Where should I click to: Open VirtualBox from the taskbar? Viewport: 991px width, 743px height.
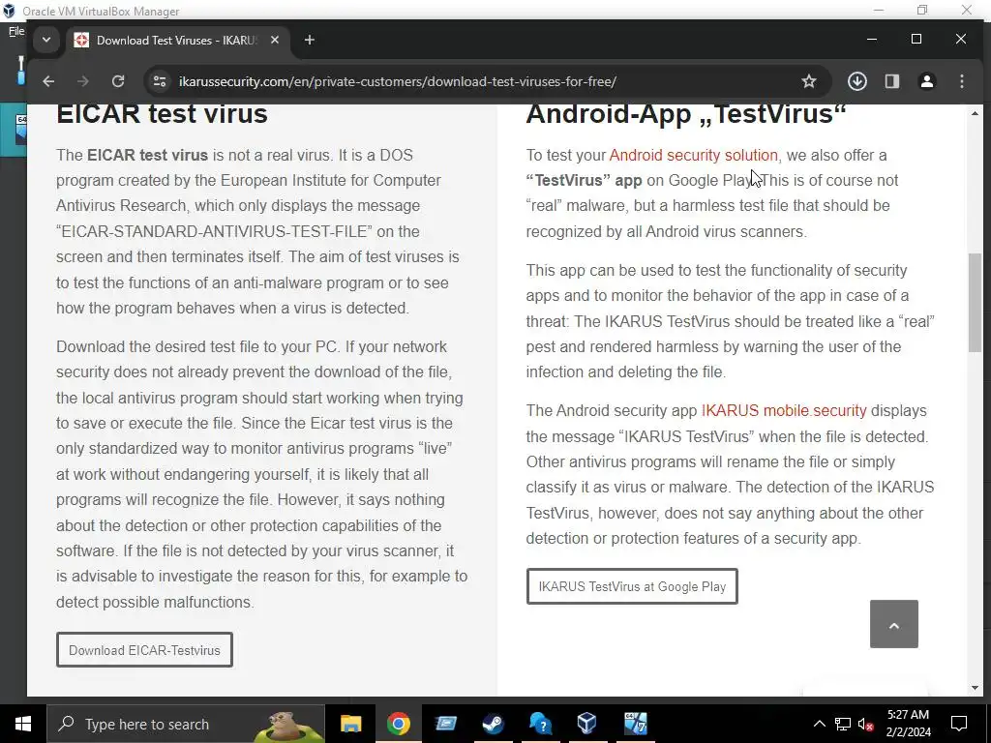click(x=587, y=724)
